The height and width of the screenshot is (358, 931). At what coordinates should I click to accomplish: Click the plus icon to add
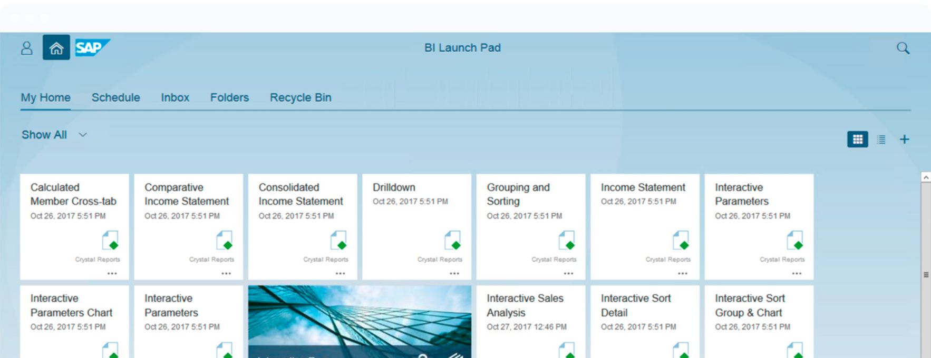coord(904,140)
